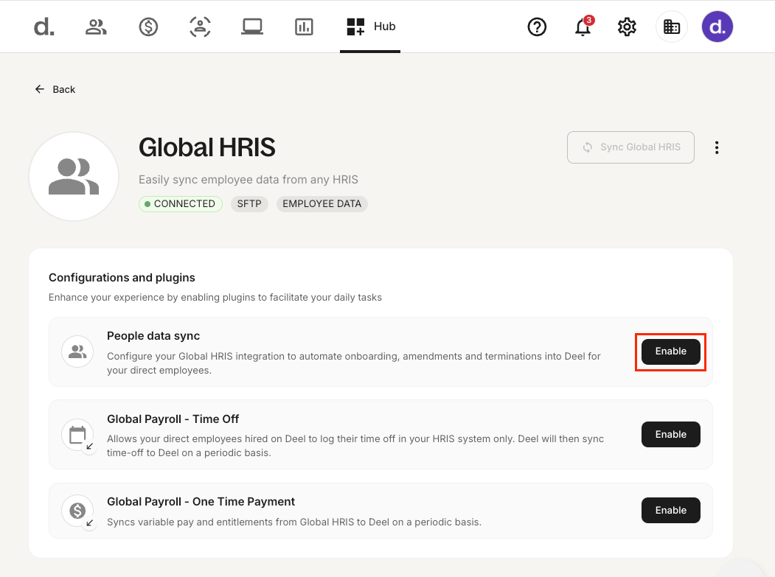
Task: Click the People data sync row icon
Action: [x=77, y=352]
